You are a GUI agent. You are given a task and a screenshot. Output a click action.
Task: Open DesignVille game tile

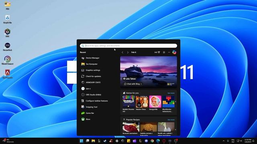pos(155,103)
